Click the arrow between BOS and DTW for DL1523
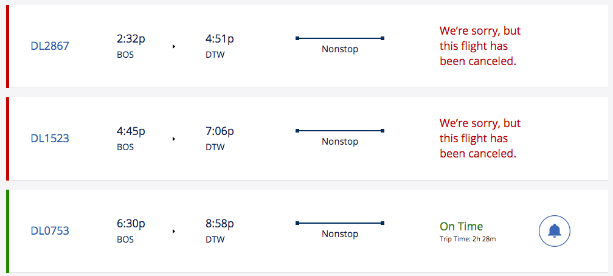 click(x=174, y=139)
